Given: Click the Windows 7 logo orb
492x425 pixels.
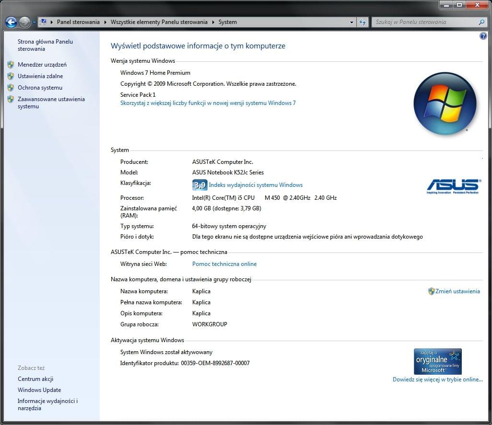Looking at the screenshot, I should (x=445, y=104).
